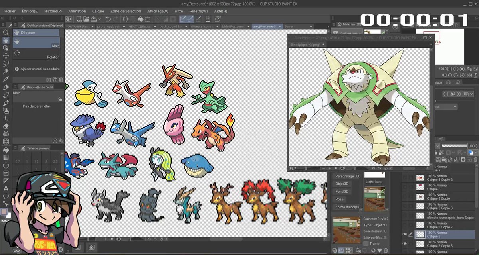Select the Lasso selection tool
Screen dimensions: 479x255
click(6, 63)
